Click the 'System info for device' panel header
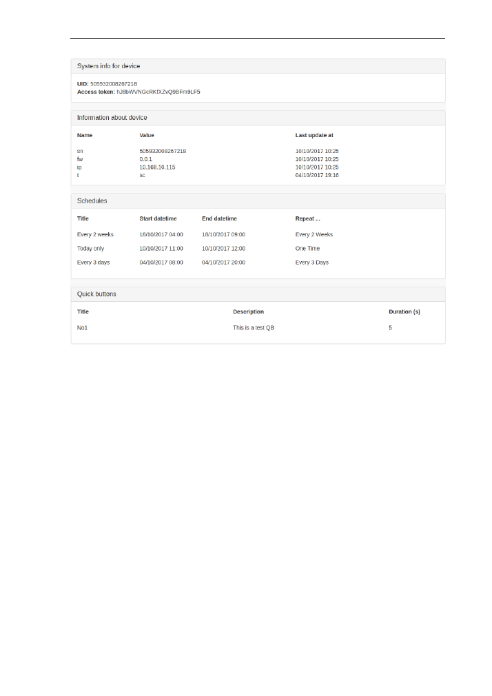 coord(109,66)
